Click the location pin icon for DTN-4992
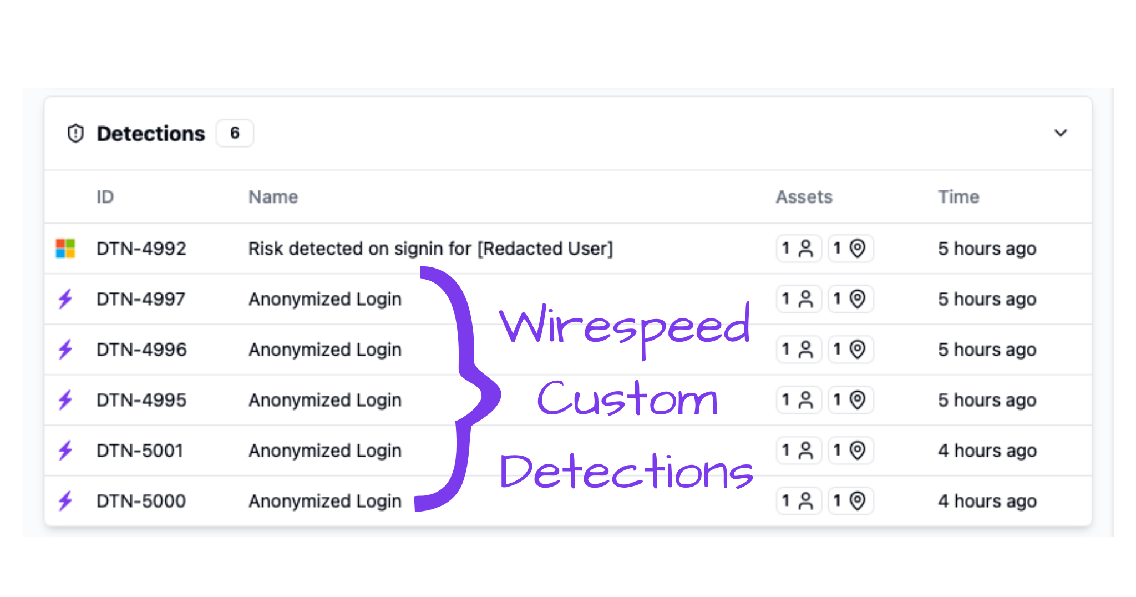This screenshot has width=1136, height=597. 850,249
